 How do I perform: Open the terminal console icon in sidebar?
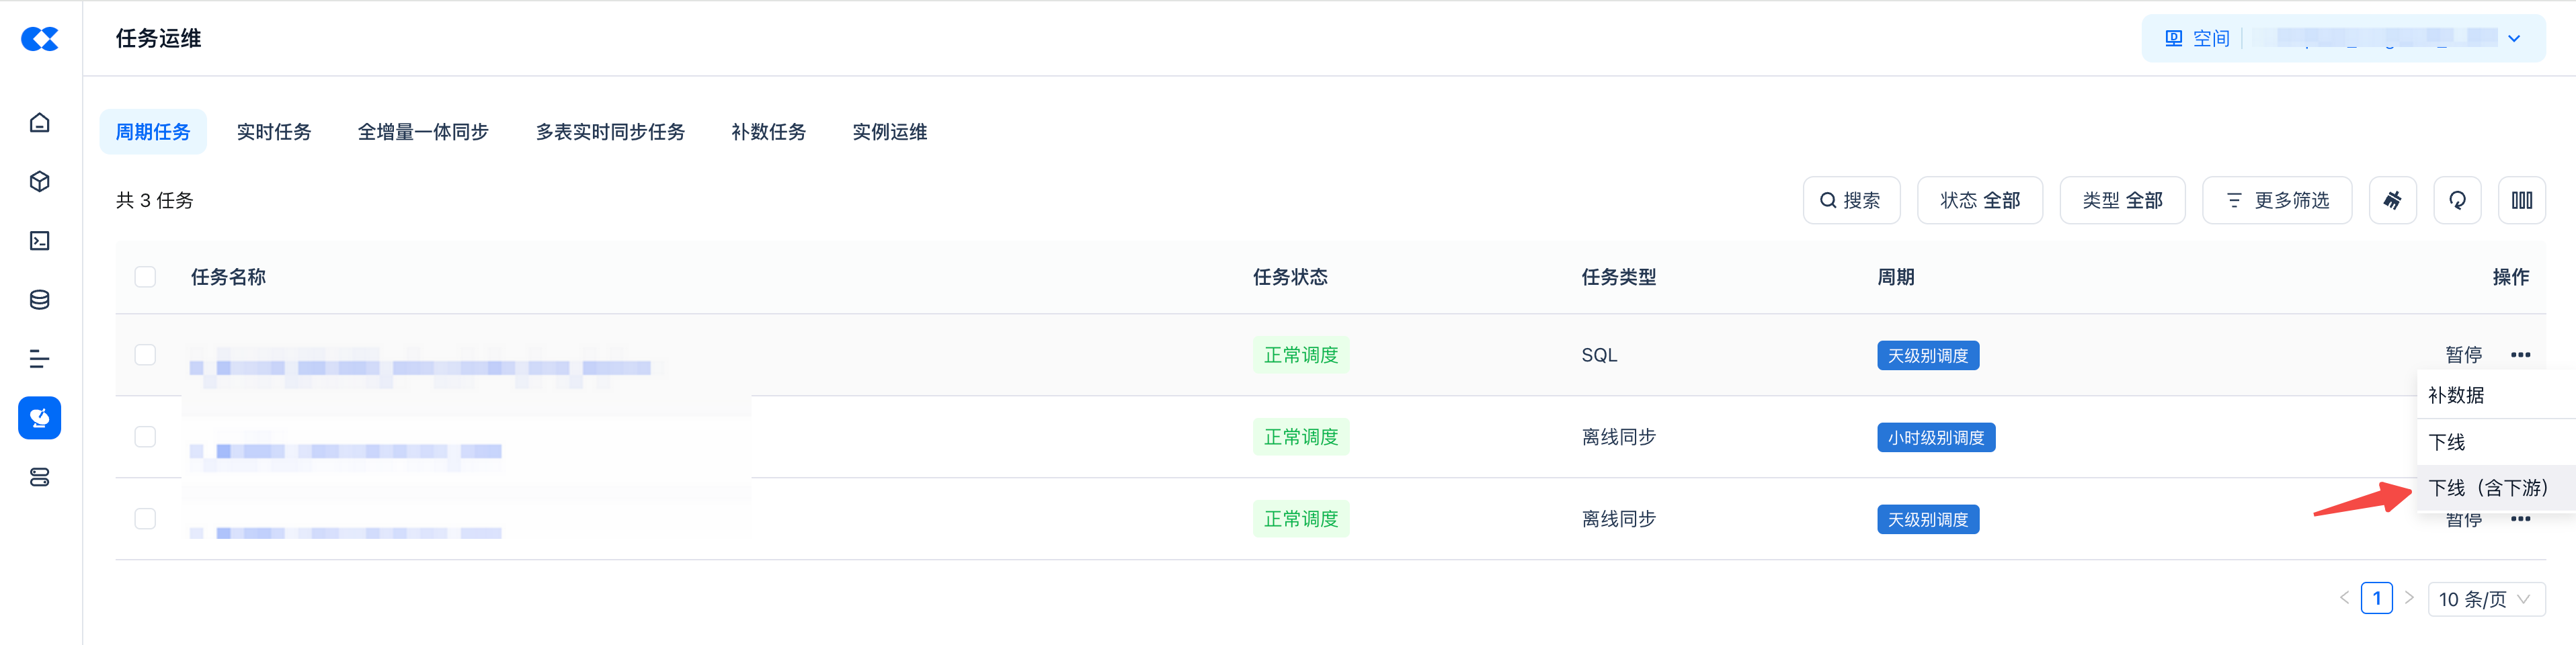pyautogui.click(x=40, y=241)
